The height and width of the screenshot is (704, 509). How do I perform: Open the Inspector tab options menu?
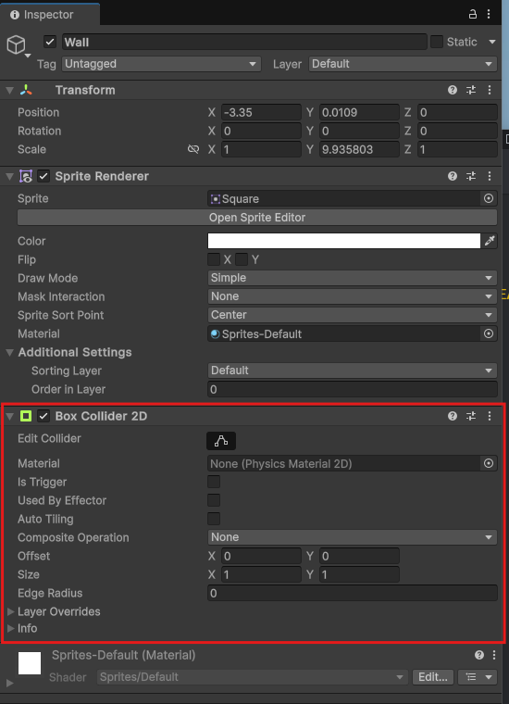pos(489,15)
